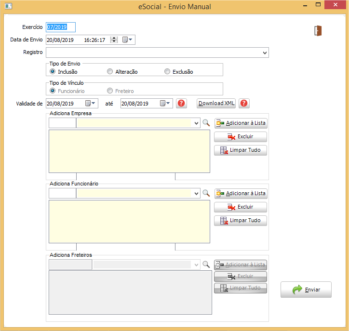Click the Adiciona Empresa list box

129,151
